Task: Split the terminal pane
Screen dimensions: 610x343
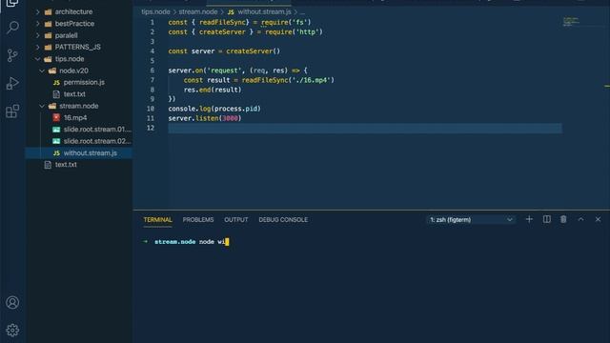Action: pos(546,219)
